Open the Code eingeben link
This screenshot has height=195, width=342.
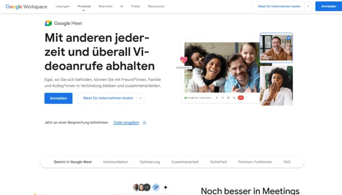pyautogui.click(x=126, y=122)
